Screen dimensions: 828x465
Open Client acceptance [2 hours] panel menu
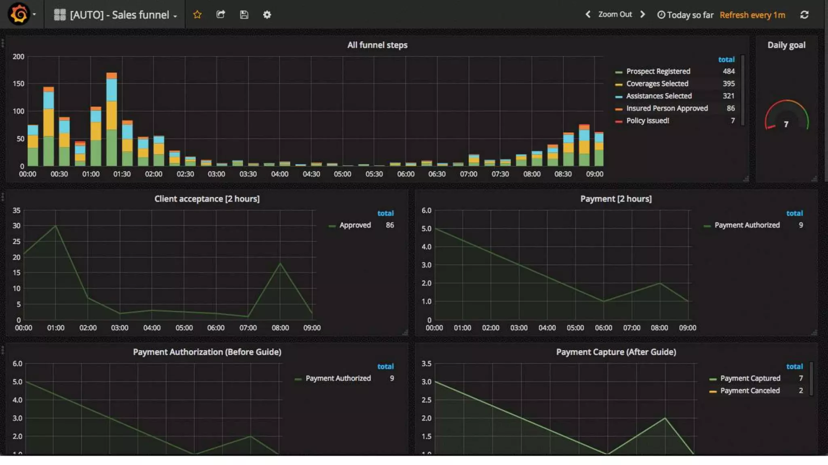(207, 199)
